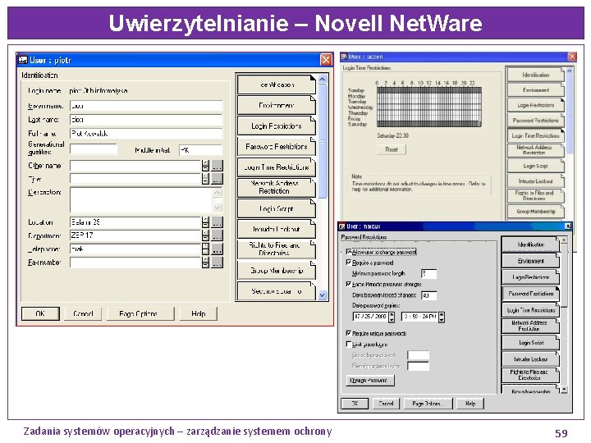Toggle Allow user to change password checkbox
This screenshot has width=591, height=443.
point(349,252)
